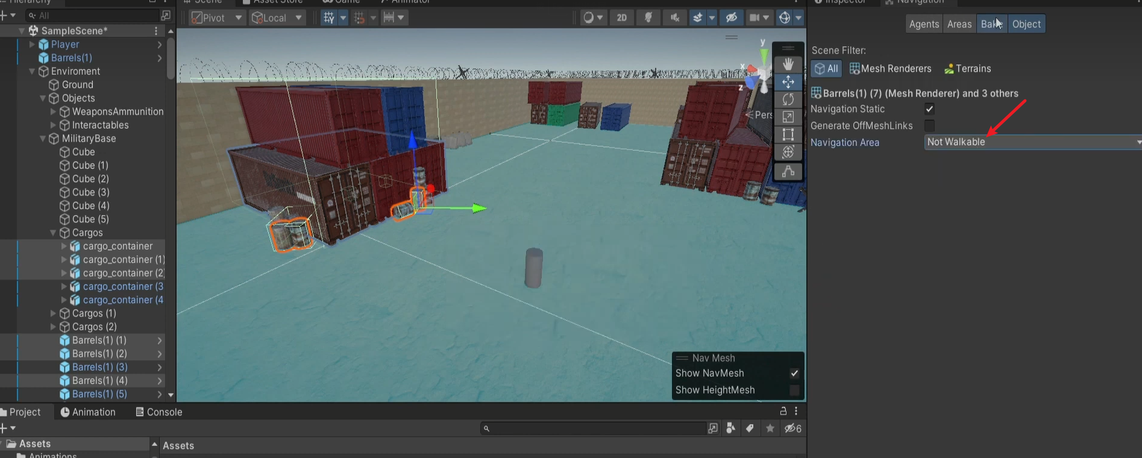The height and width of the screenshot is (458, 1142).
Task: Open snap increment ruler icon
Action: coord(389,17)
